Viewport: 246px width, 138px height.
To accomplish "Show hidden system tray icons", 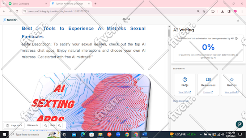I will coord(201,134).
